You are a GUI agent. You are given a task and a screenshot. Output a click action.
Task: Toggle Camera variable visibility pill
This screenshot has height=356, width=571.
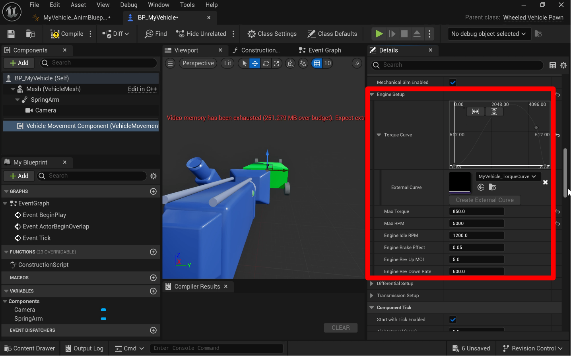click(x=103, y=310)
